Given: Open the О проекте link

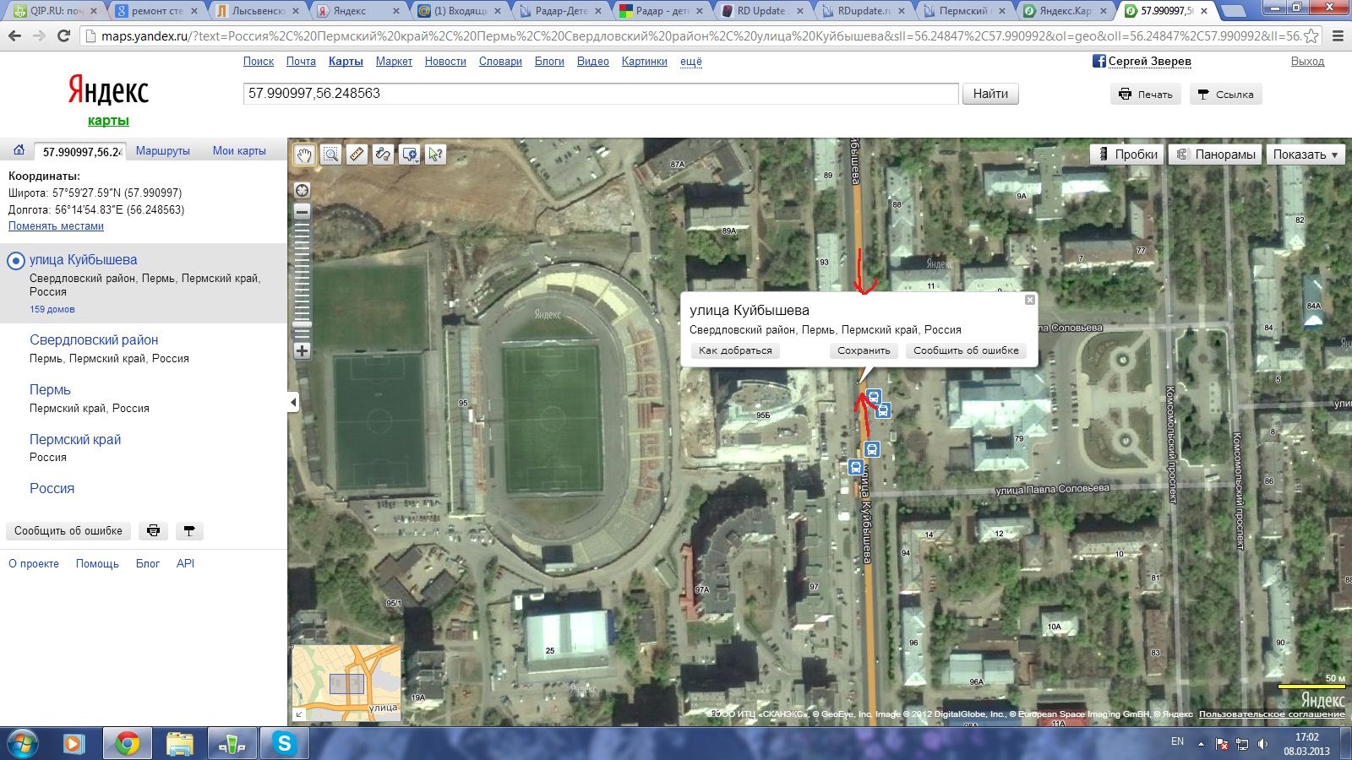Looking at the screenshot, I should (x=34, y=564).
